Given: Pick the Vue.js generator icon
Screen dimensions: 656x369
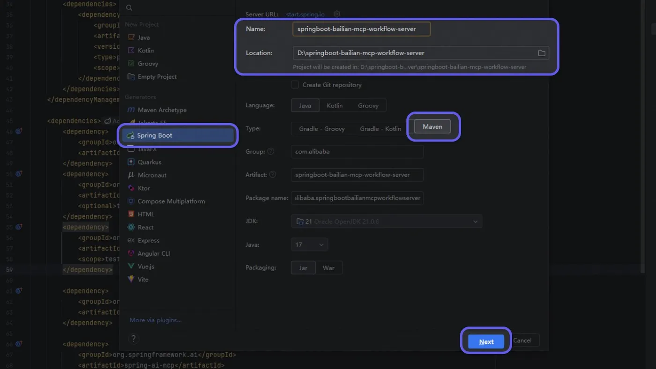Looking at the screenshot, I should pos(131,266).
